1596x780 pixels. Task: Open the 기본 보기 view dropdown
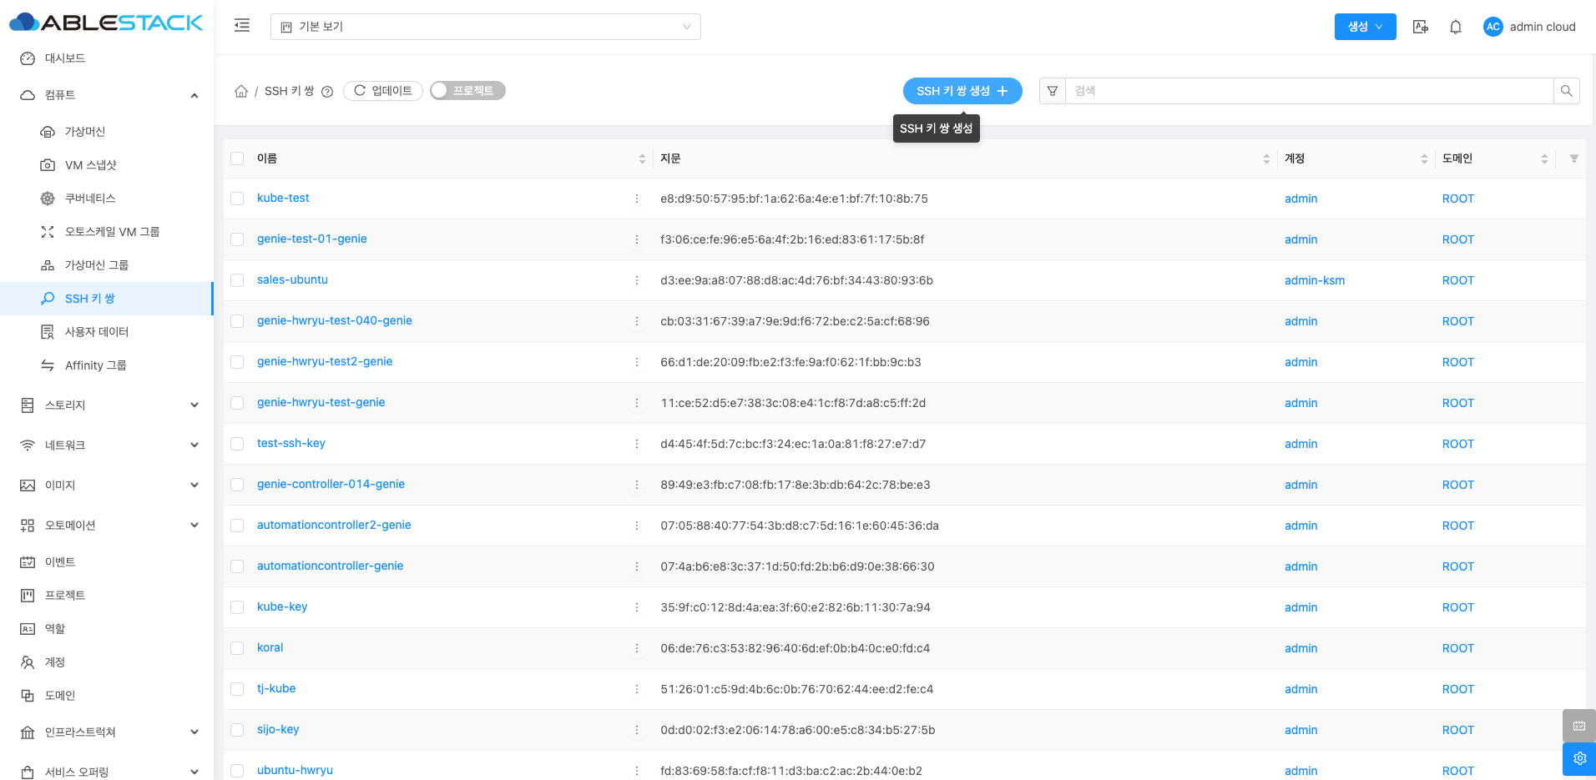(x=485, y=27)
